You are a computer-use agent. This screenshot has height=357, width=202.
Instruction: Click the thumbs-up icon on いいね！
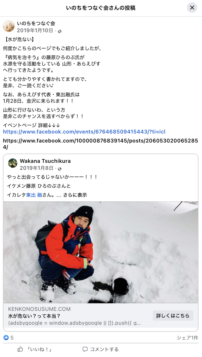20,349
